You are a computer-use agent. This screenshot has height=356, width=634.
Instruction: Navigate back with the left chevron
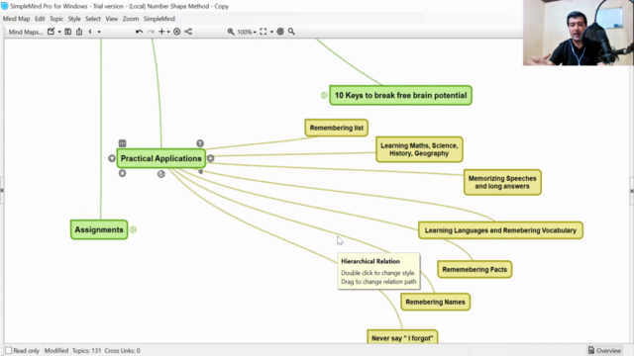tap(90, 32)
